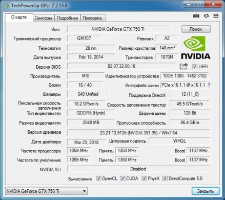Switch to the О карте tab
Viewport: 225px width, 200px height.
click(x=19, y=17)
